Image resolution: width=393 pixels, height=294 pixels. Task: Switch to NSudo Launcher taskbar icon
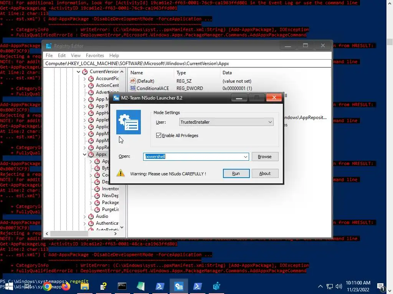click(x=179, y=286)
